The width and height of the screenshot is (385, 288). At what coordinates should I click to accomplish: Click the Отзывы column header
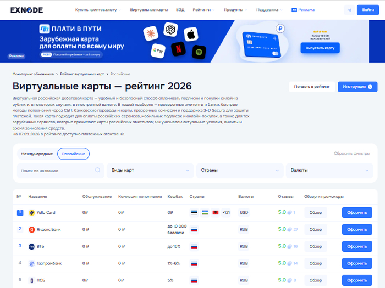click(285, 196)
